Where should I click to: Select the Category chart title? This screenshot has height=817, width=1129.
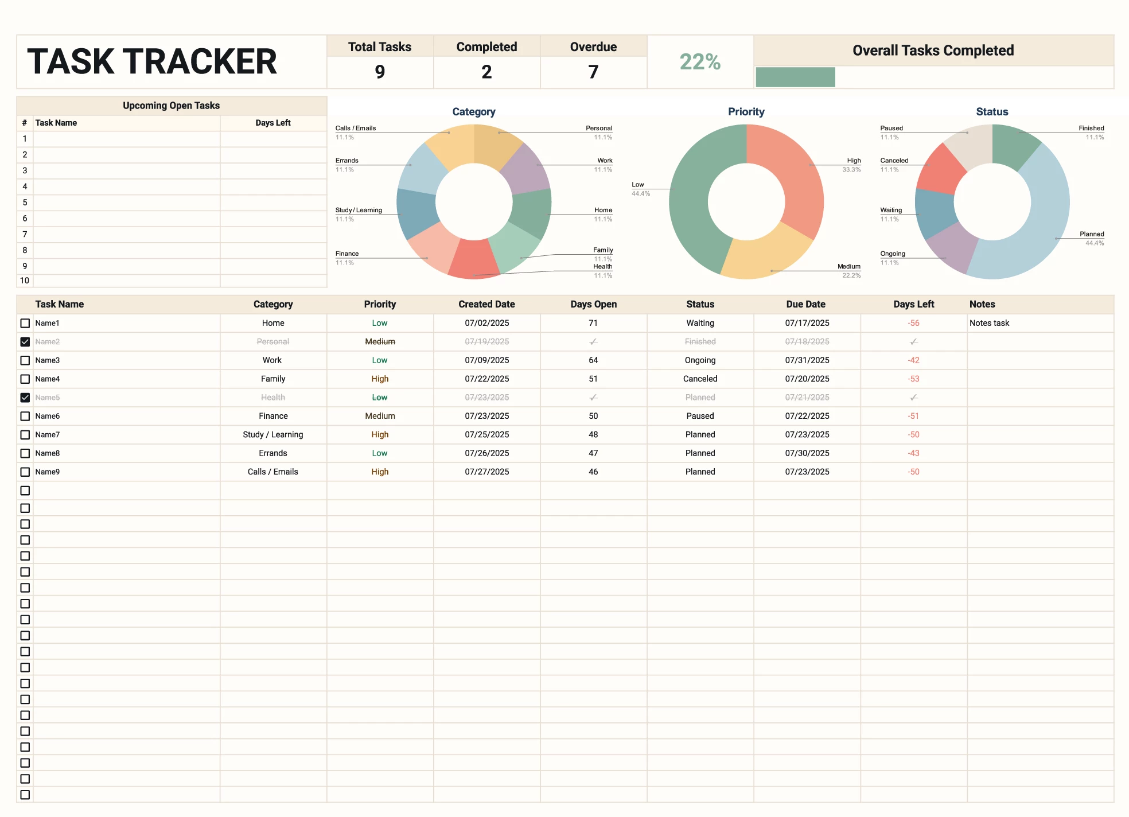coord(473,111)
